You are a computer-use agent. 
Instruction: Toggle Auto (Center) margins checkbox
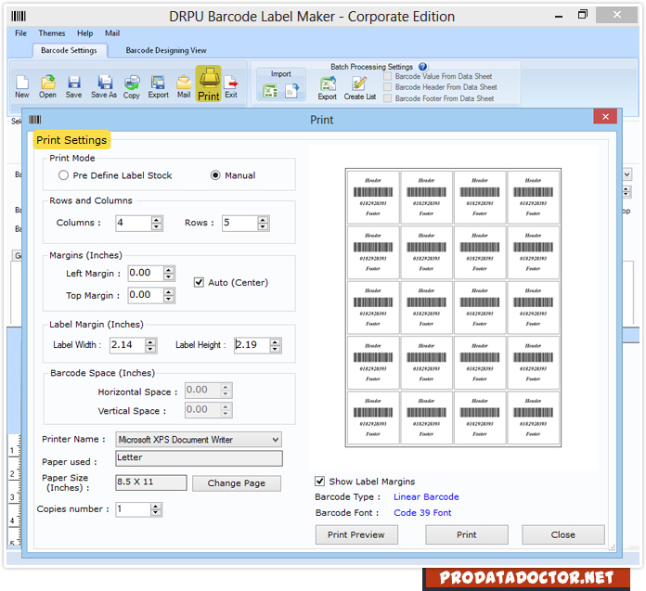(x=199, y=283)
